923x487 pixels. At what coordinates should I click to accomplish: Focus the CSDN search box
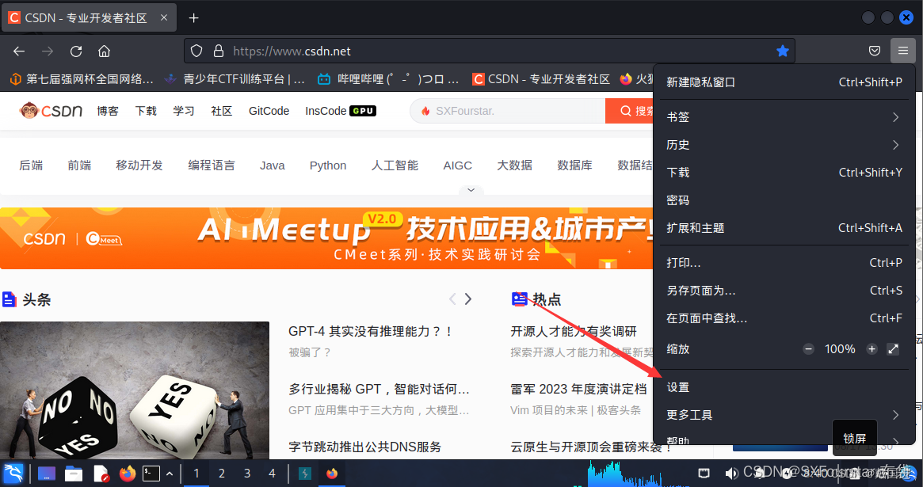coord(507,111)
